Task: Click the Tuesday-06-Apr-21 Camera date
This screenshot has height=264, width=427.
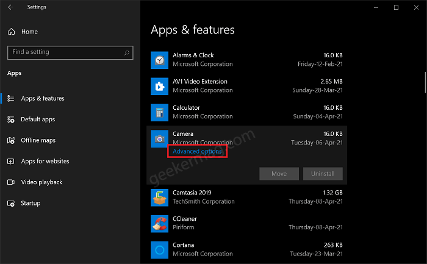Action: pos(317,143)
